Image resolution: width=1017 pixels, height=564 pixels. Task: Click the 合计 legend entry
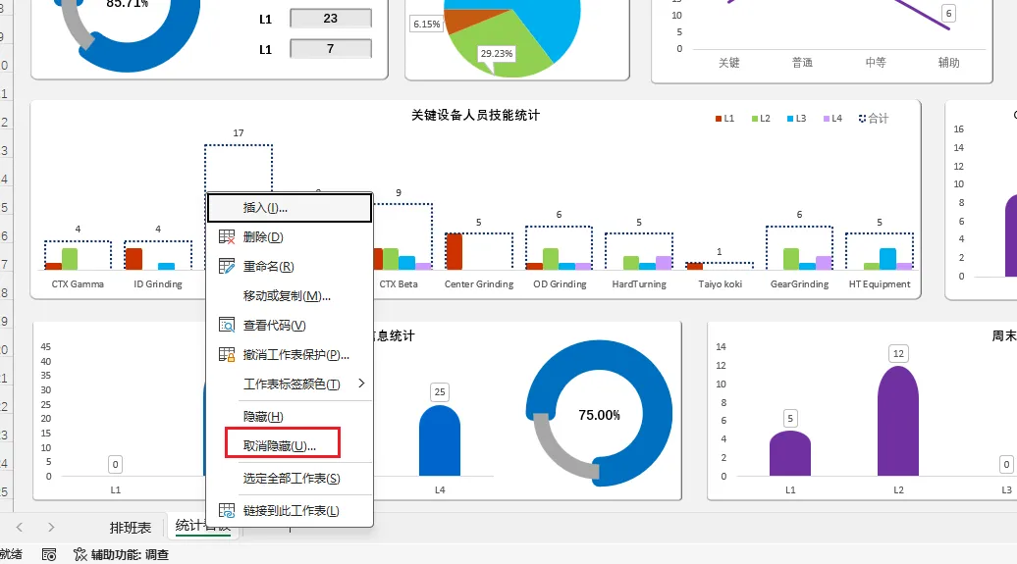coord(874,119)
